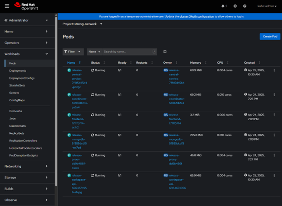Expand the Home navigation section
282x206 pixels.
tap(26, 32)
